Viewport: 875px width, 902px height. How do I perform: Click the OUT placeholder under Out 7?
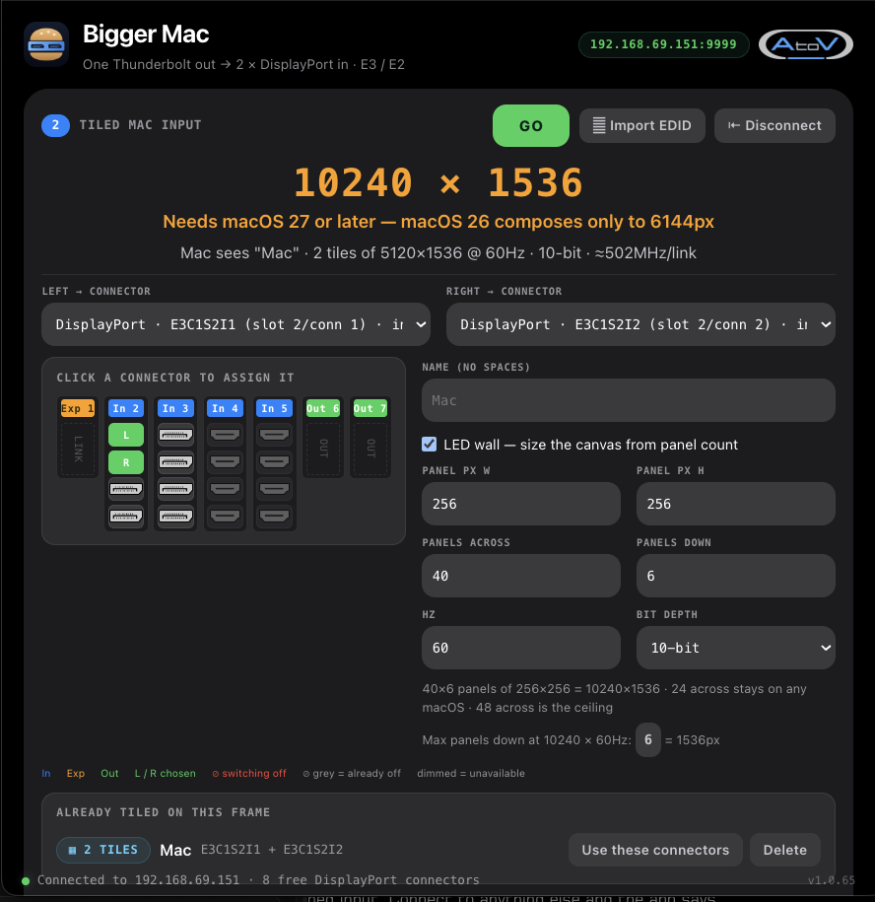click(370, 449)
